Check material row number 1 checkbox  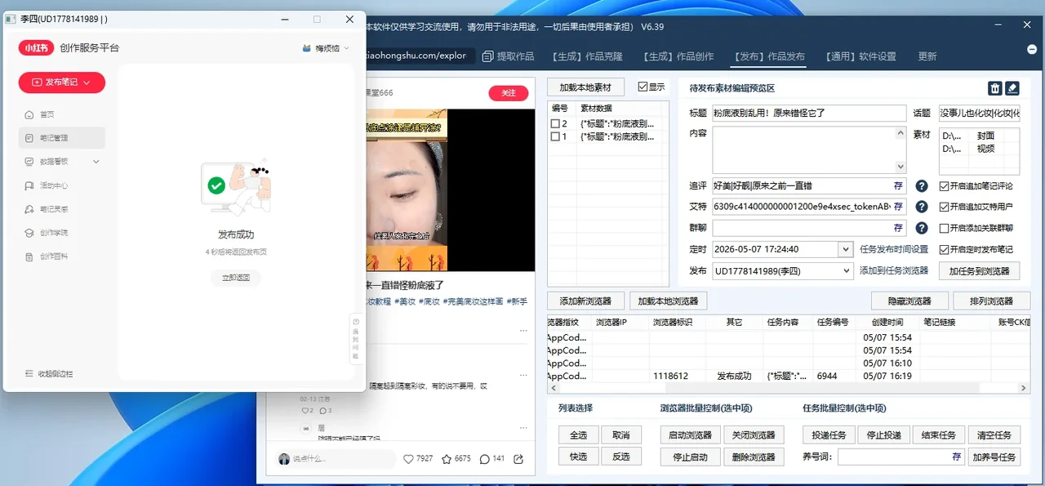(x=555, y=136)
